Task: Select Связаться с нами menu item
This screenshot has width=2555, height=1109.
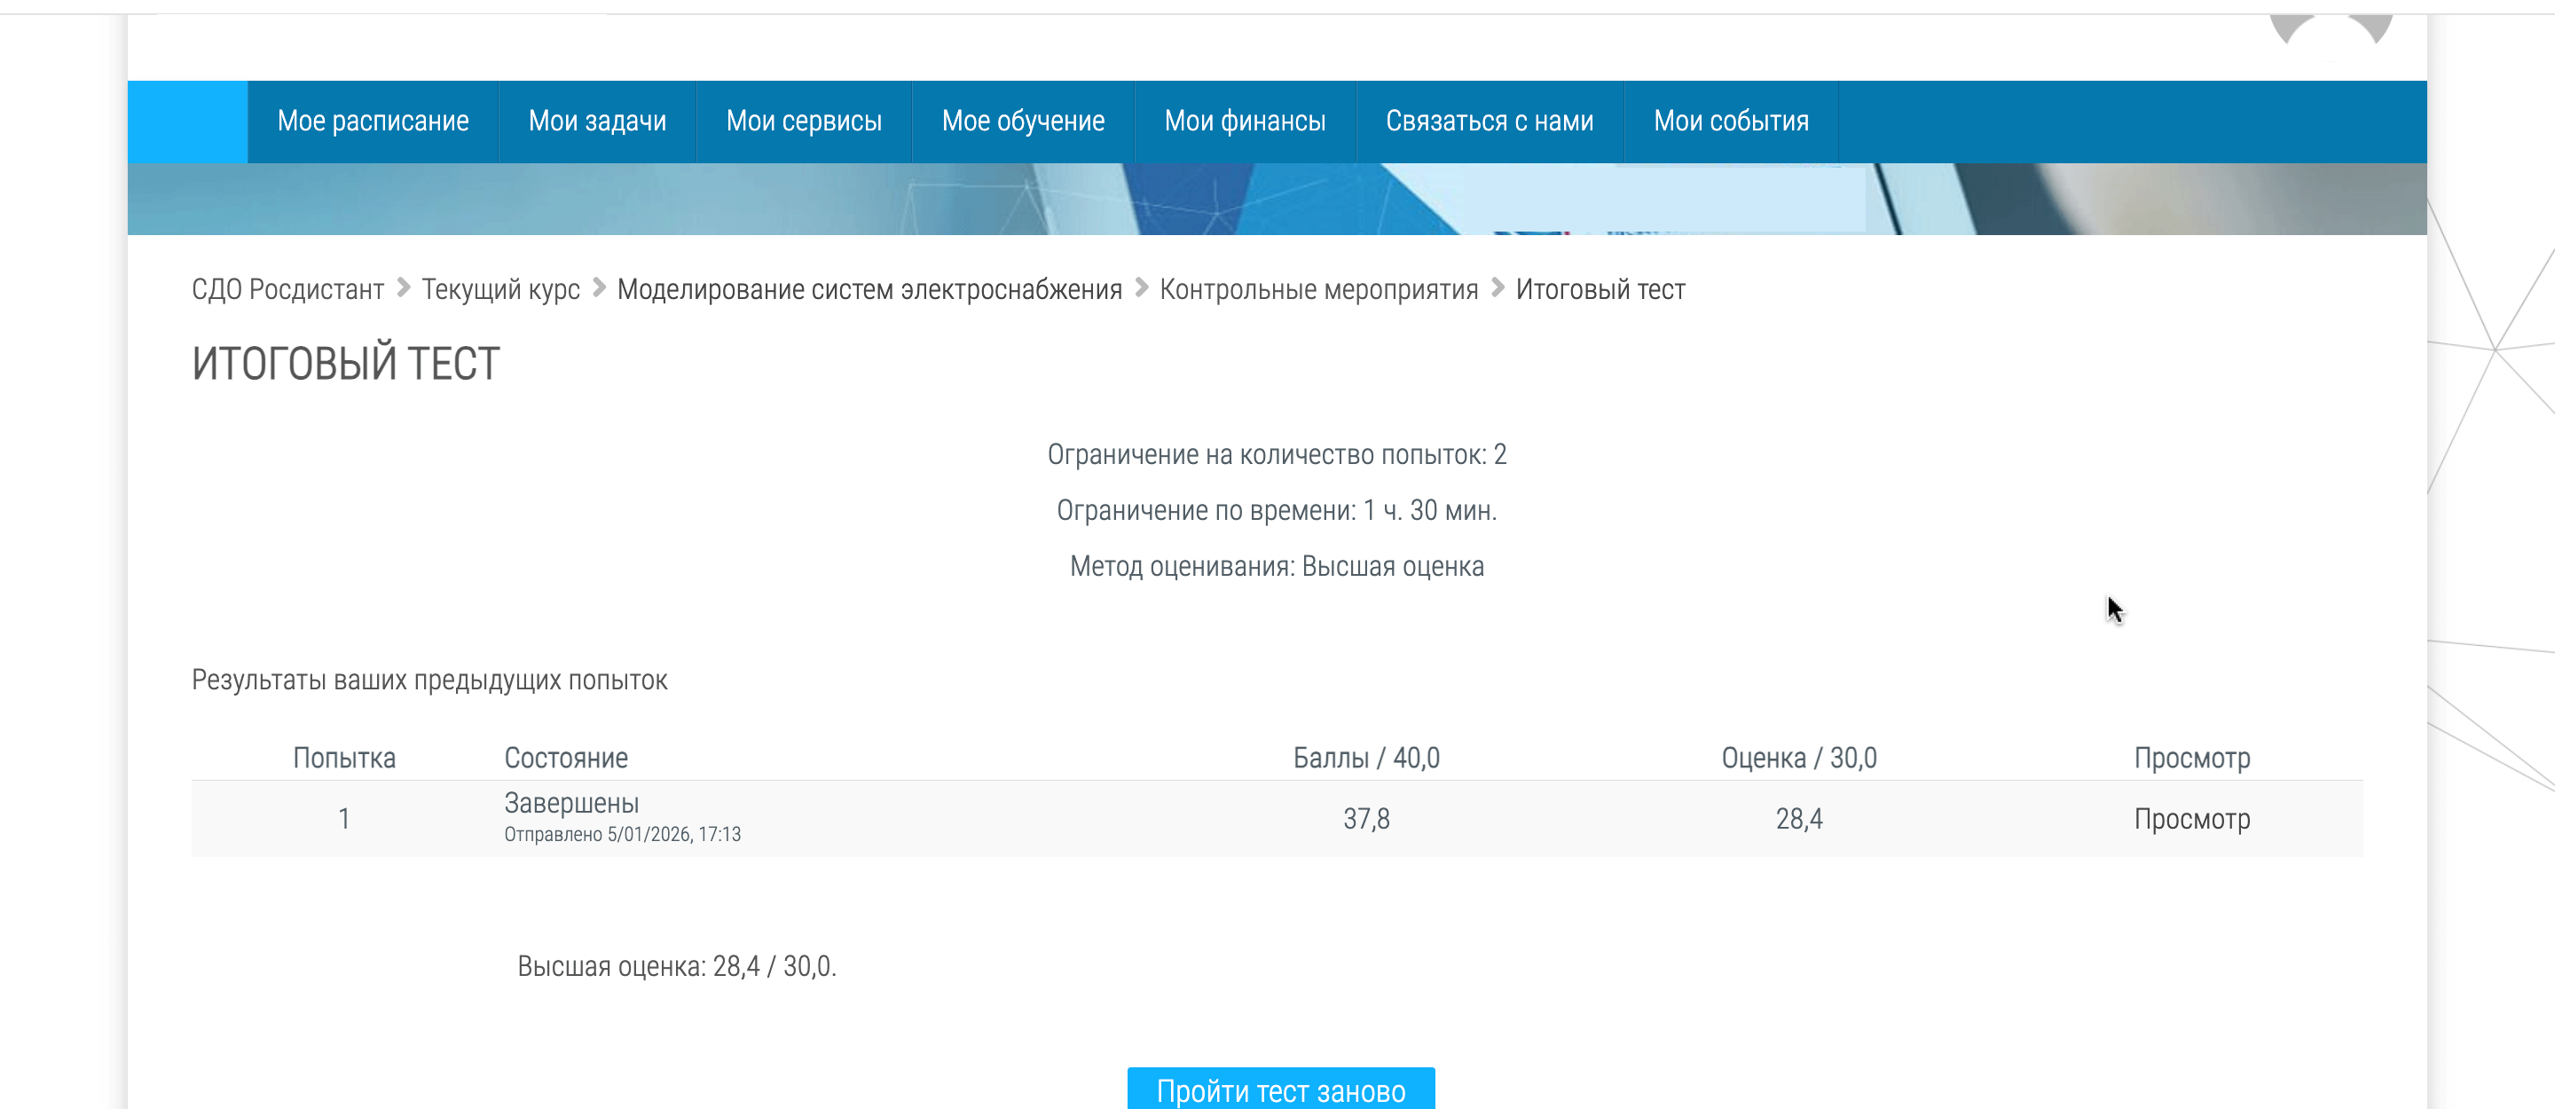Action: (1489, 121)
